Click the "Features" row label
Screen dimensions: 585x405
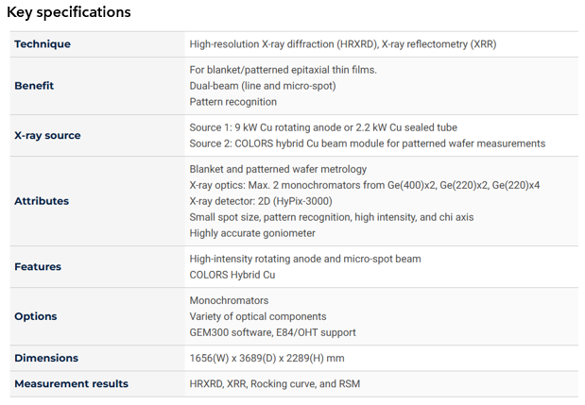38,267
